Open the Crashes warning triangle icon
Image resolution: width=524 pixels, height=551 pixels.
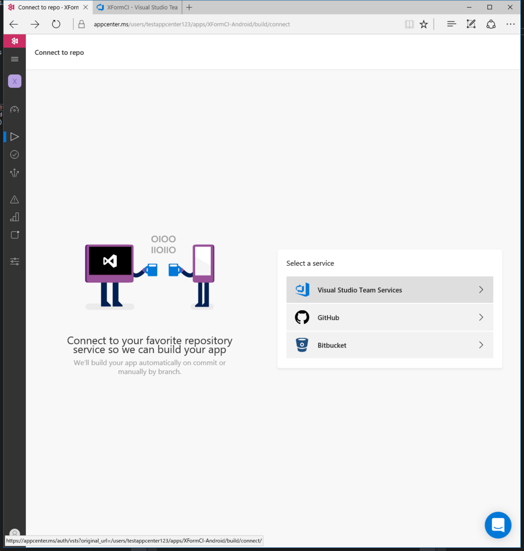point(15,200)
